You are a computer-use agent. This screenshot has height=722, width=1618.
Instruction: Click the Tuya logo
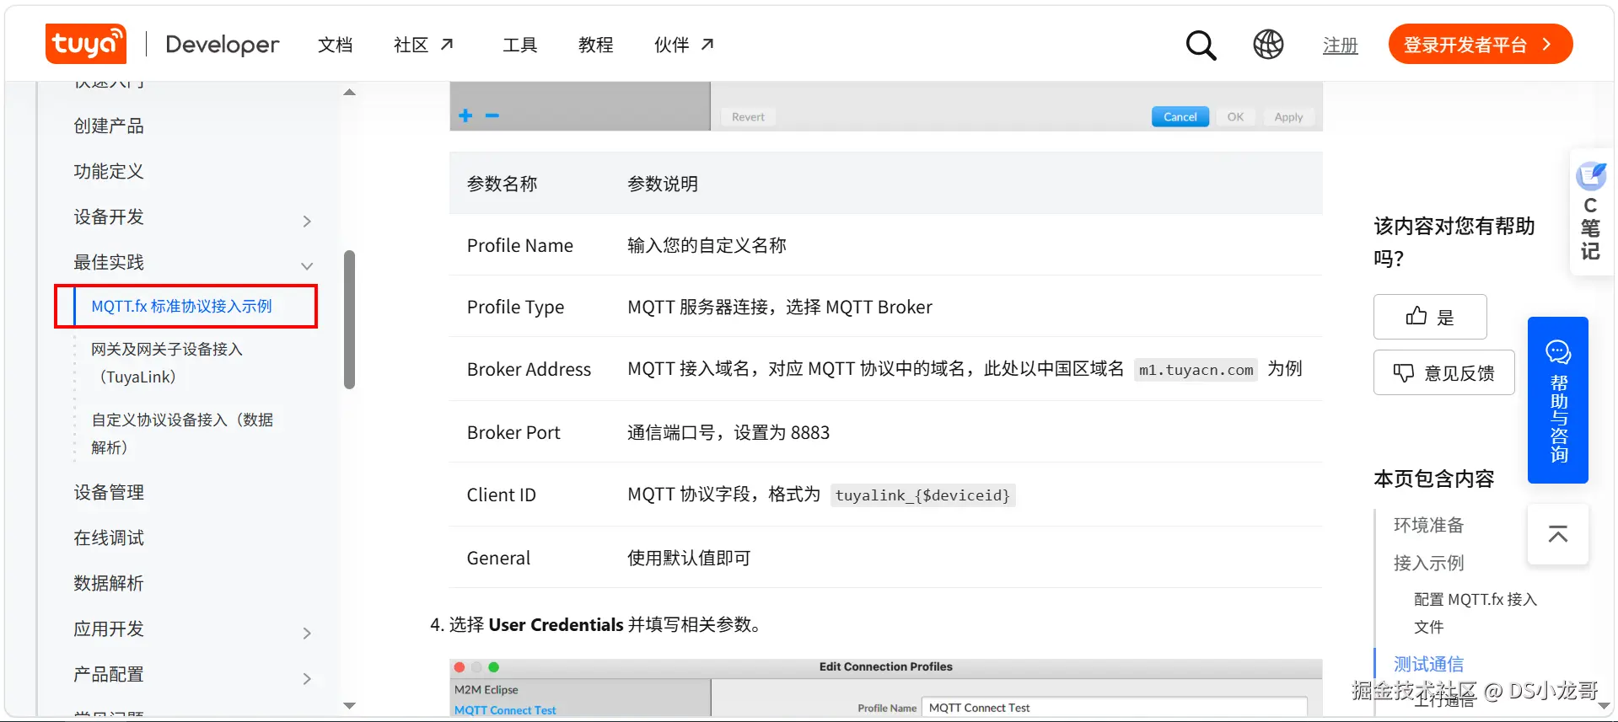86,44
